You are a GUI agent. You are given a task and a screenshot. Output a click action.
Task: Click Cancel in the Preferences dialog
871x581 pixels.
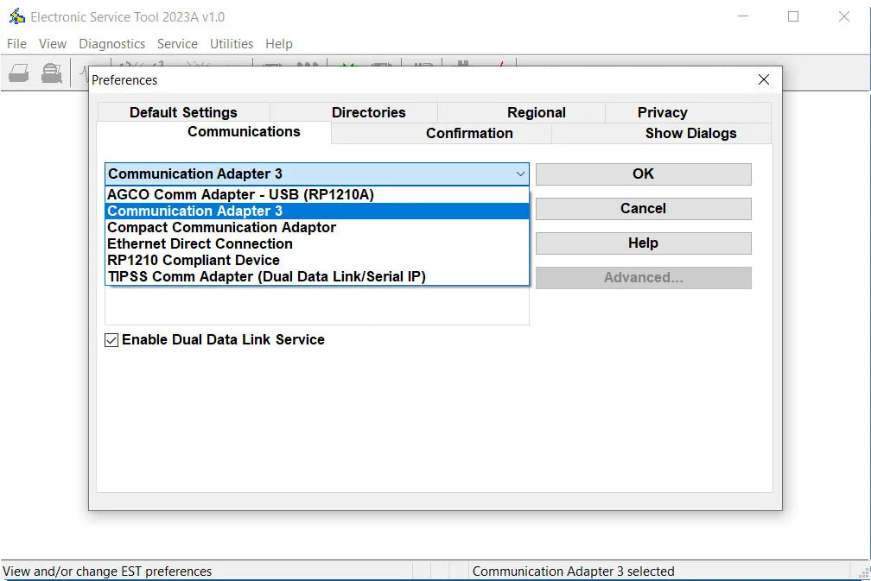(643, 208)
